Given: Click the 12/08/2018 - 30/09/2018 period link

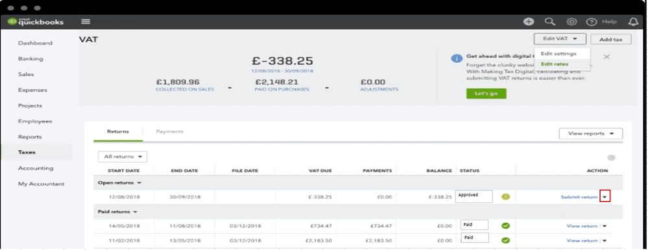Looking at the screenshot, I should [x=282, y=71].
